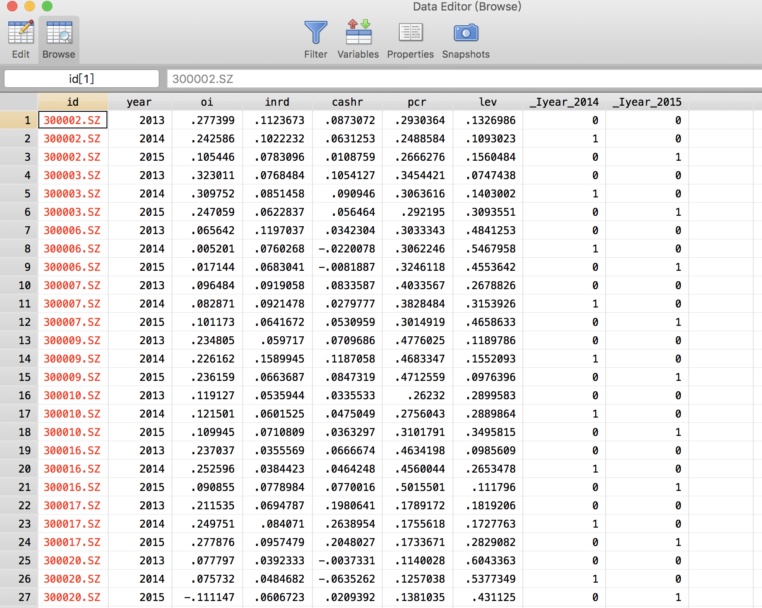Switch to Edit mode icon

click(21, 32)
